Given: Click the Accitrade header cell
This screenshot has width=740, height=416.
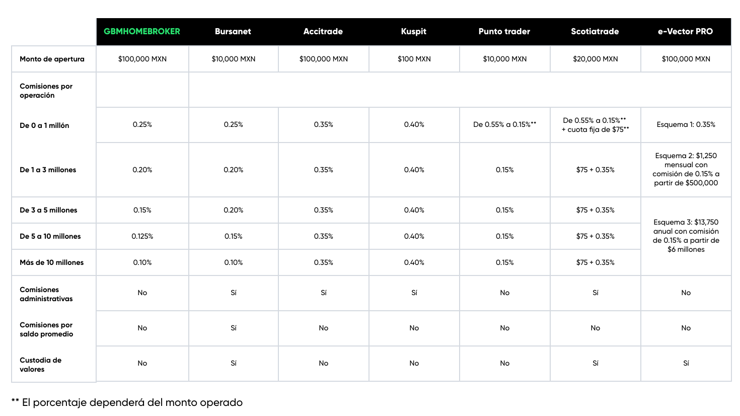Looking at the screenshot, I should pyautogui.click(x=323, y=31).
